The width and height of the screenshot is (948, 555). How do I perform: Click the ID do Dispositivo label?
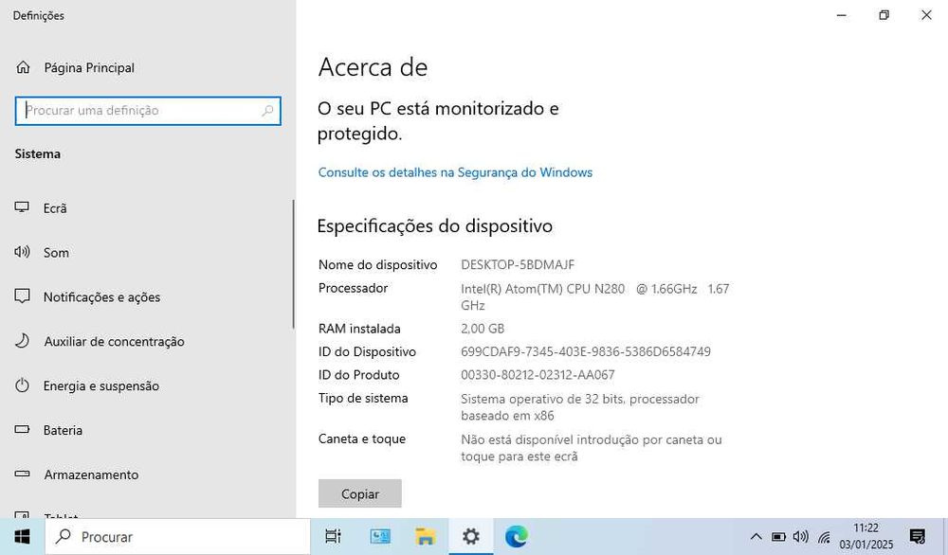(x=367, y=351)
